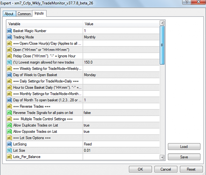Screen dimensions: 206x175
Task: Switch to the About tab
Action: pos(9,14)
